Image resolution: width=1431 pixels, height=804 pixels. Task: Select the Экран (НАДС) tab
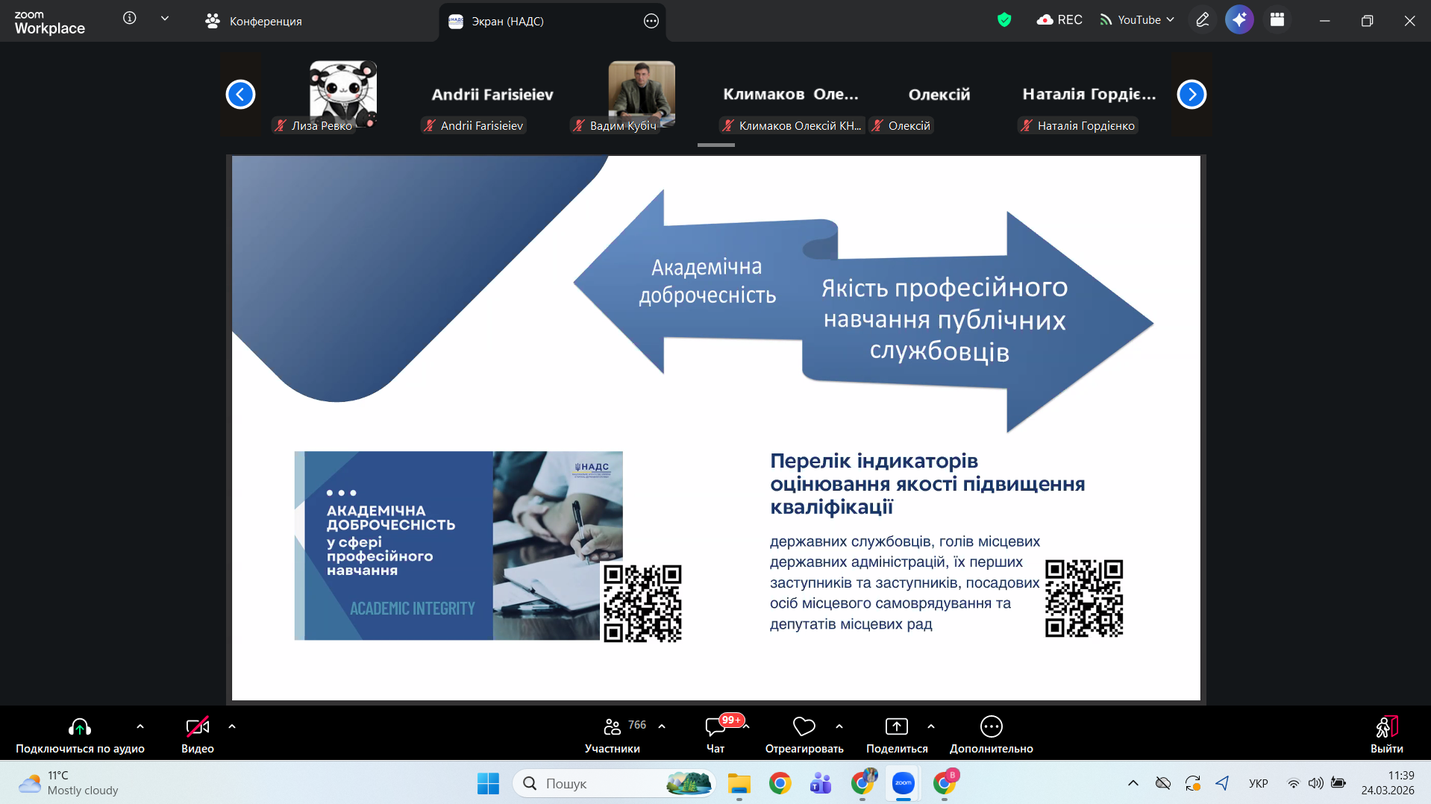click(507, 22)
